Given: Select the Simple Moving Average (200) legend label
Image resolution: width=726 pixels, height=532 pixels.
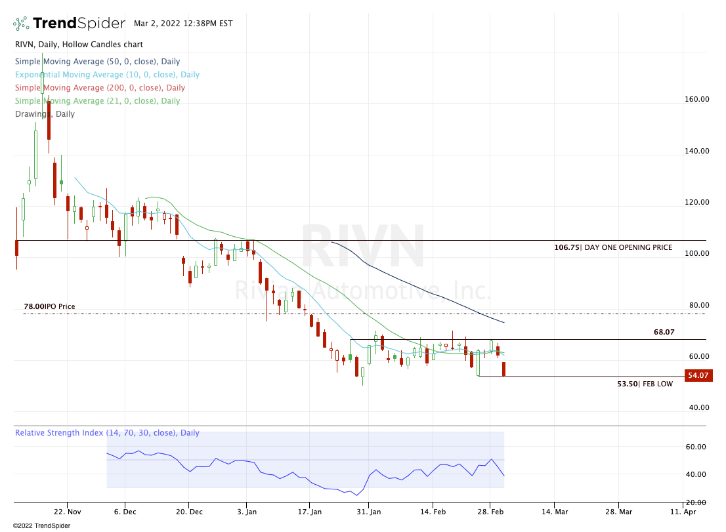Looking at the screenshot, I should 100,87.
